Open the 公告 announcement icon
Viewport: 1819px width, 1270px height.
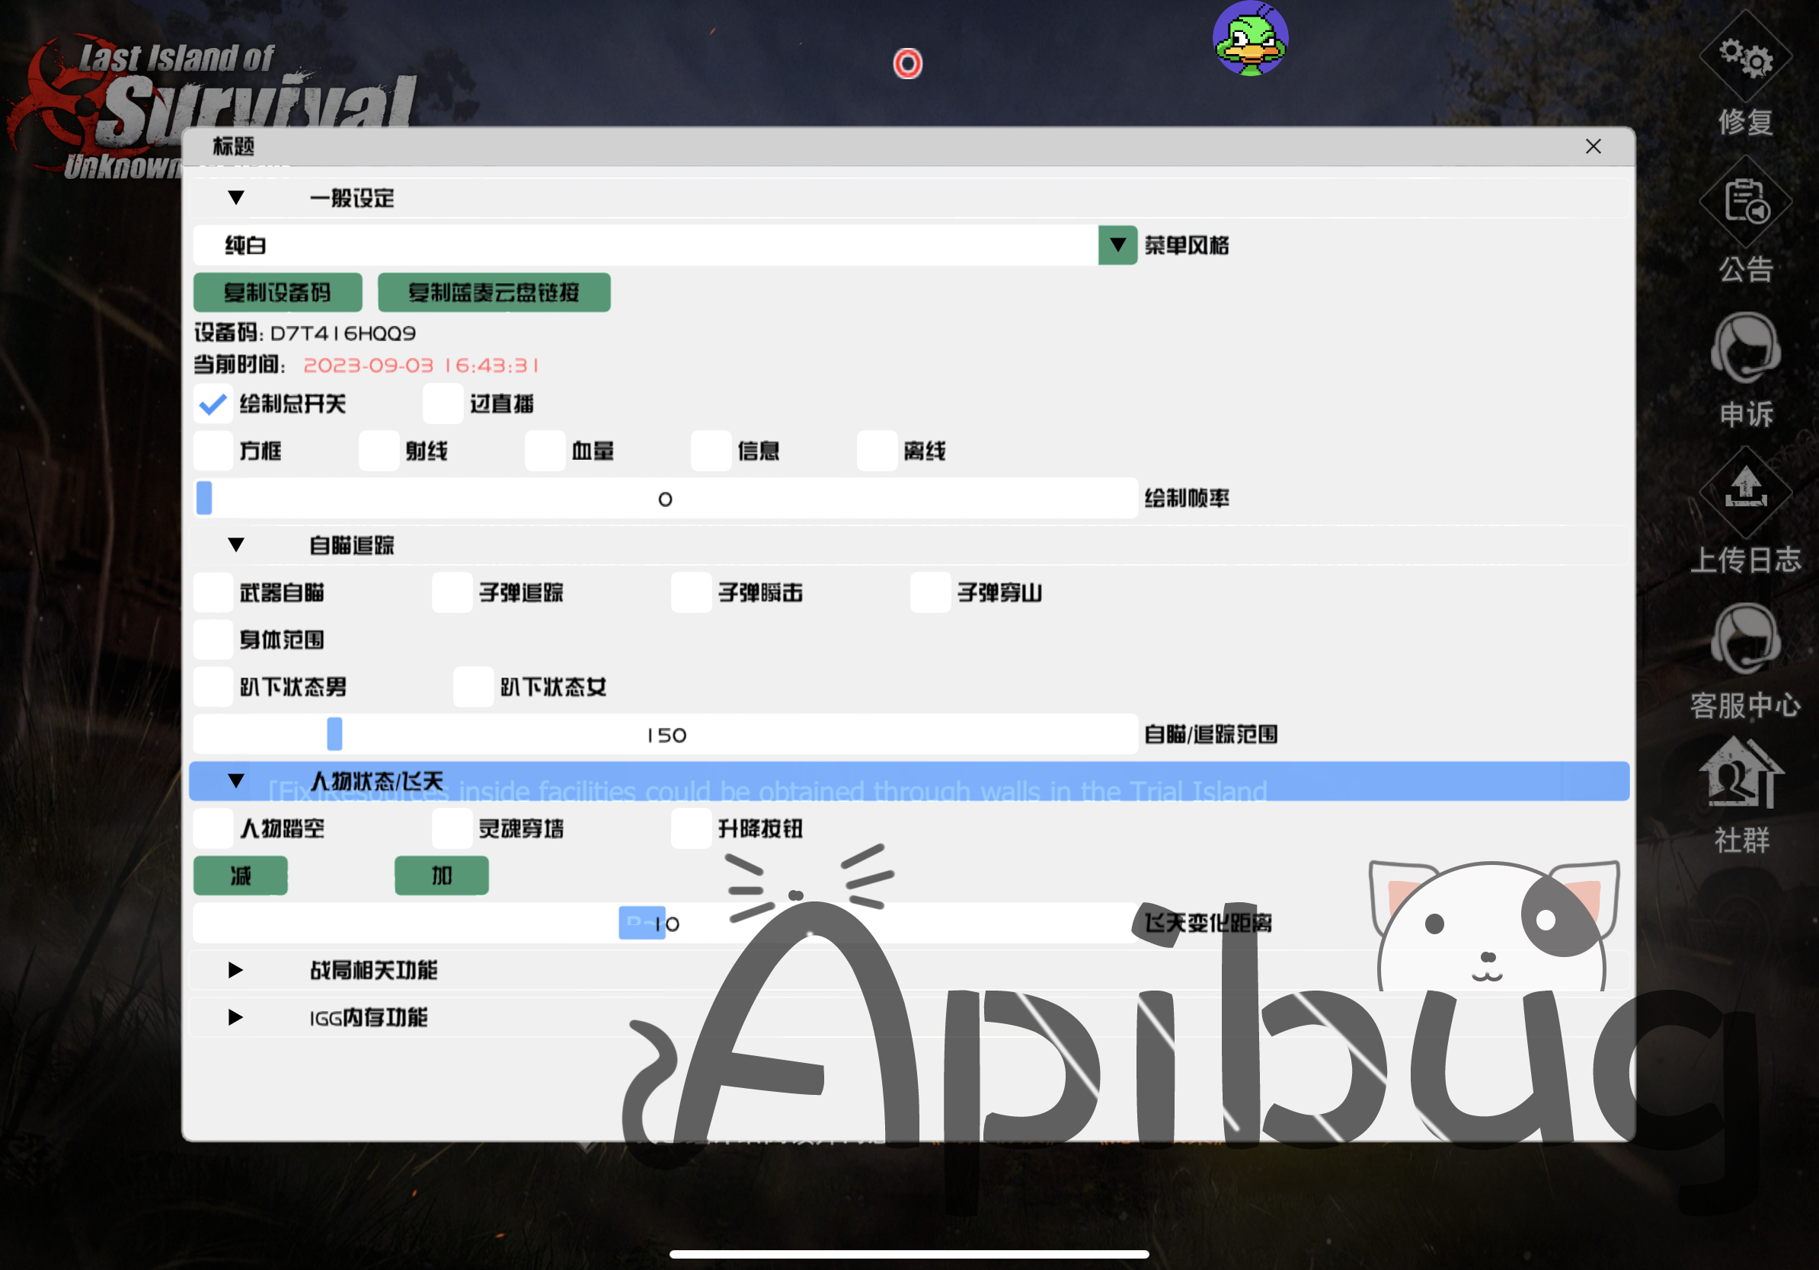pyautogui.click(x=1745, y=203)
